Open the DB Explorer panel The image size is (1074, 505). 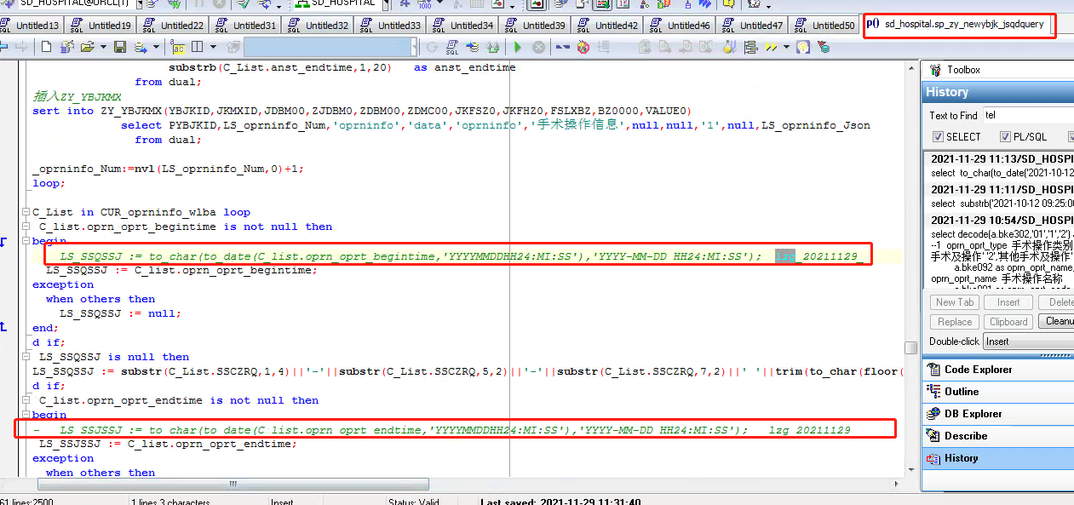pyautogui.click(x=997, y=414)
